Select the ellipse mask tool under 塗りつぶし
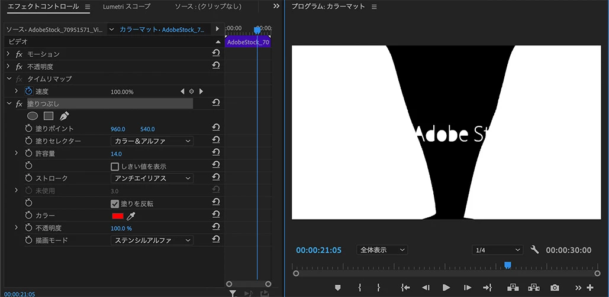609x297 pixels. [x=33, y=116]
